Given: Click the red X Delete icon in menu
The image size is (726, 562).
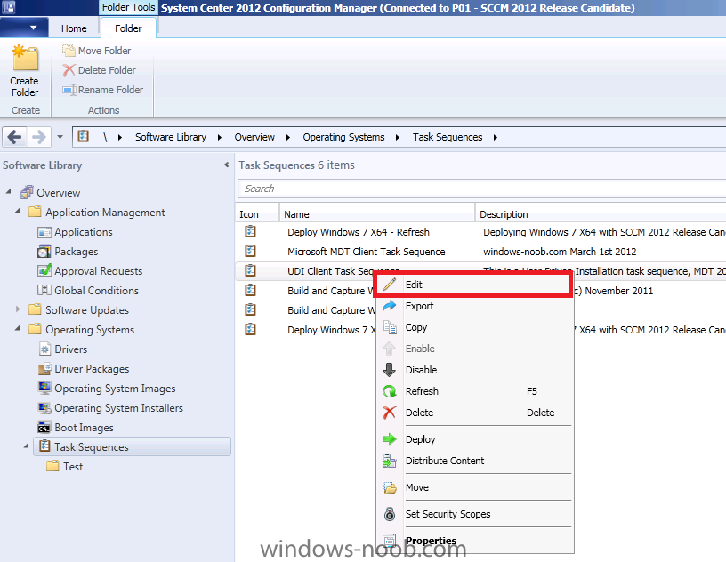Looking at the screenshot, I should pyautogui.click(x=390, y=413).
